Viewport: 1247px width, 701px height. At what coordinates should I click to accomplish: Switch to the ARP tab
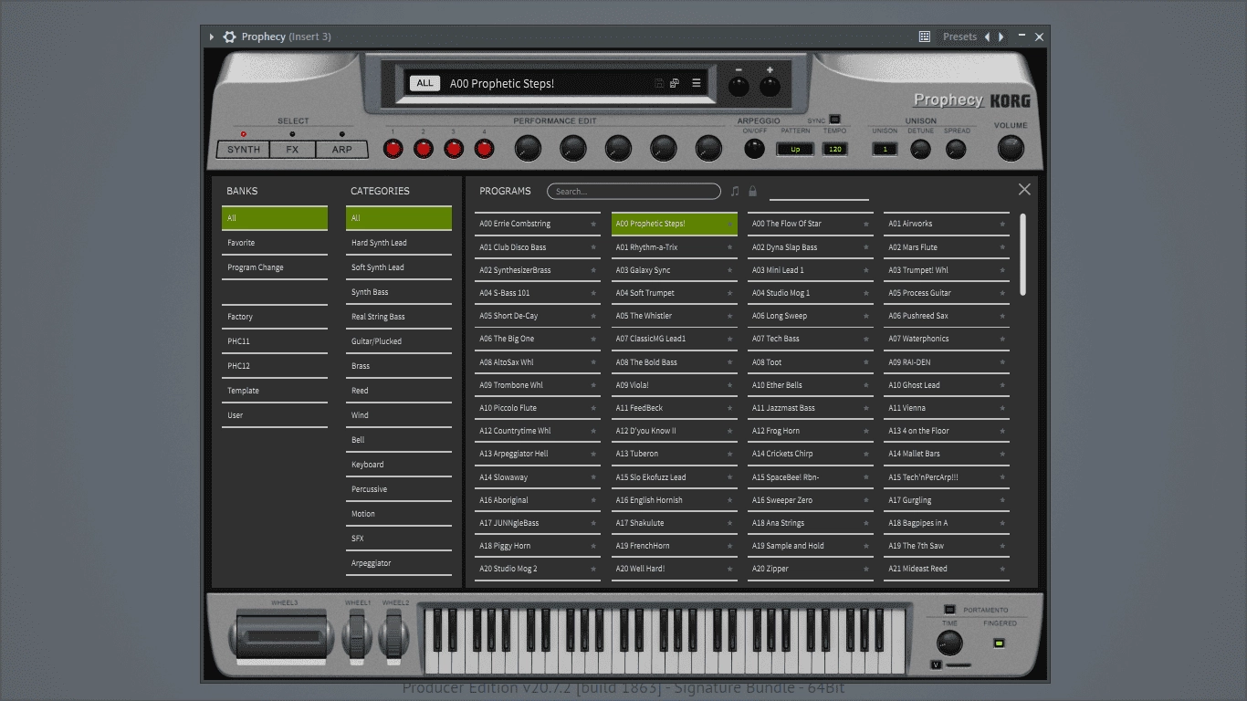[x=341, y=150]
